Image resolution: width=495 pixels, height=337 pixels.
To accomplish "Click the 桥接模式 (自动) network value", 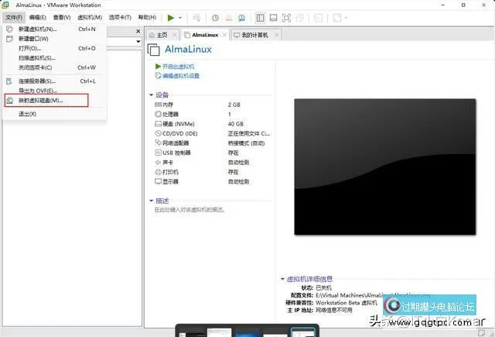I will (246, 143).
